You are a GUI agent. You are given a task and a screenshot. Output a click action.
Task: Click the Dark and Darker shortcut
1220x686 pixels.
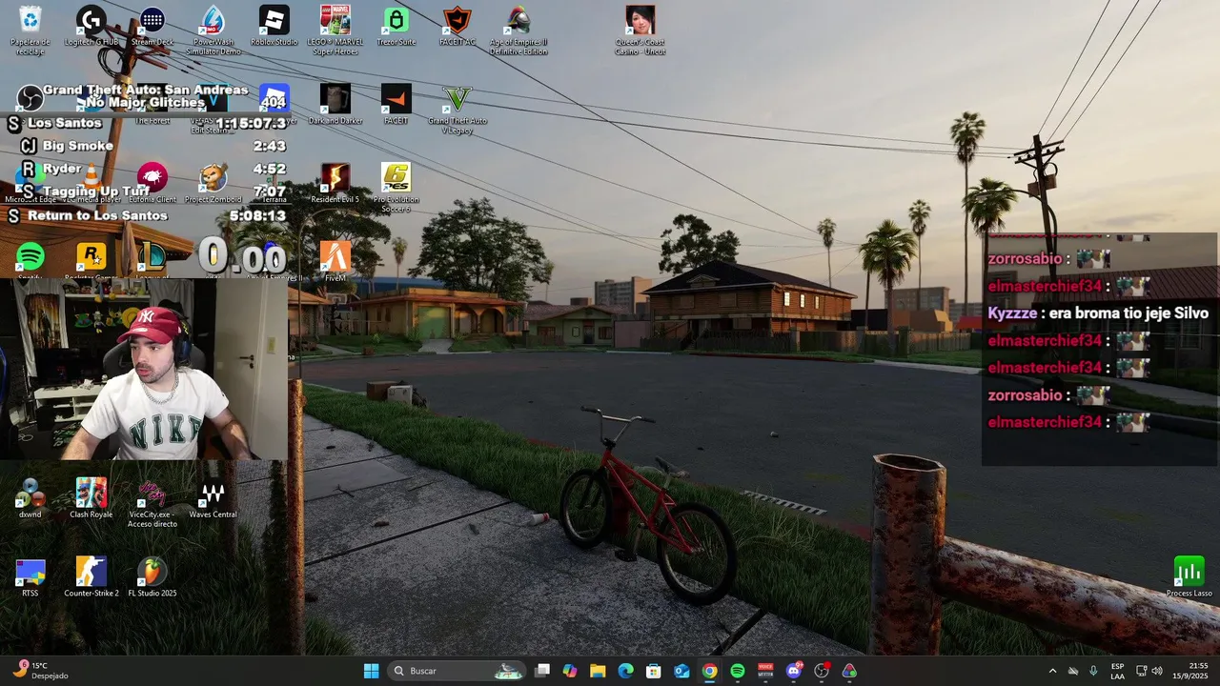coord(335,105)
